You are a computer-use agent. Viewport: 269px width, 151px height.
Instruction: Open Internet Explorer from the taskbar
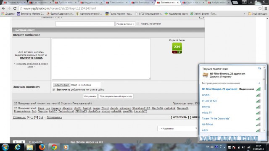coord(18,147)
